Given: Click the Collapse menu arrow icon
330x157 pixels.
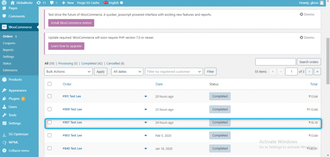Looking at the screenshot, I should 4,151.
